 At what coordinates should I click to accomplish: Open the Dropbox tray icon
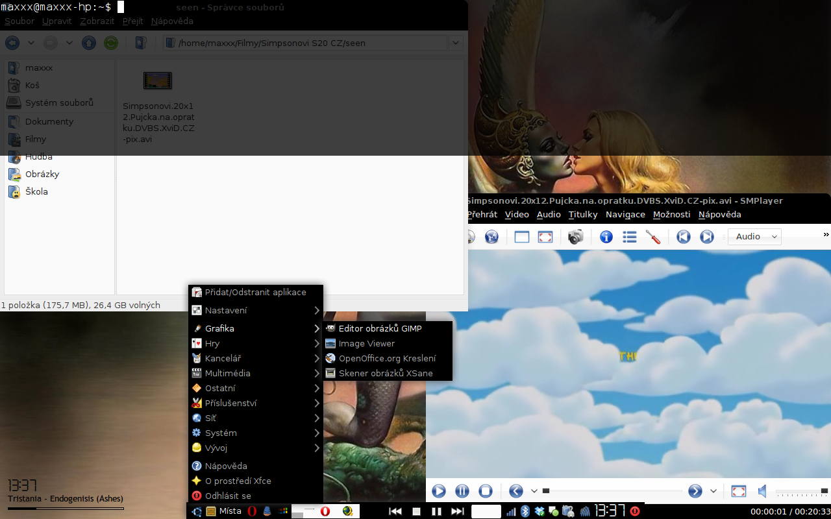point(539,511)
